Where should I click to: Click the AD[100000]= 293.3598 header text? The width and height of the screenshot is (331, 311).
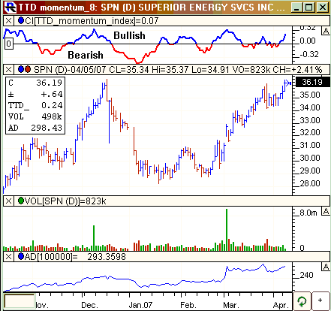[75, 257]
